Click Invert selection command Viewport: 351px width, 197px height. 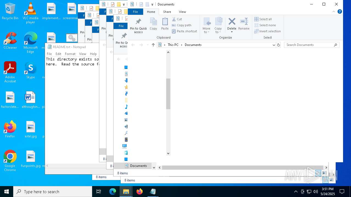click(x=267, y=31)
